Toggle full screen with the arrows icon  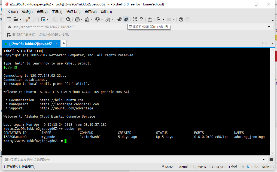click(x=135, y=19)
